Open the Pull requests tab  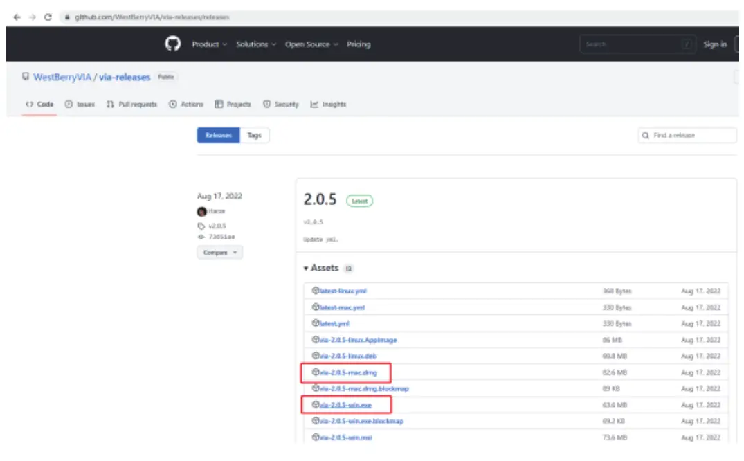[131, 105]
